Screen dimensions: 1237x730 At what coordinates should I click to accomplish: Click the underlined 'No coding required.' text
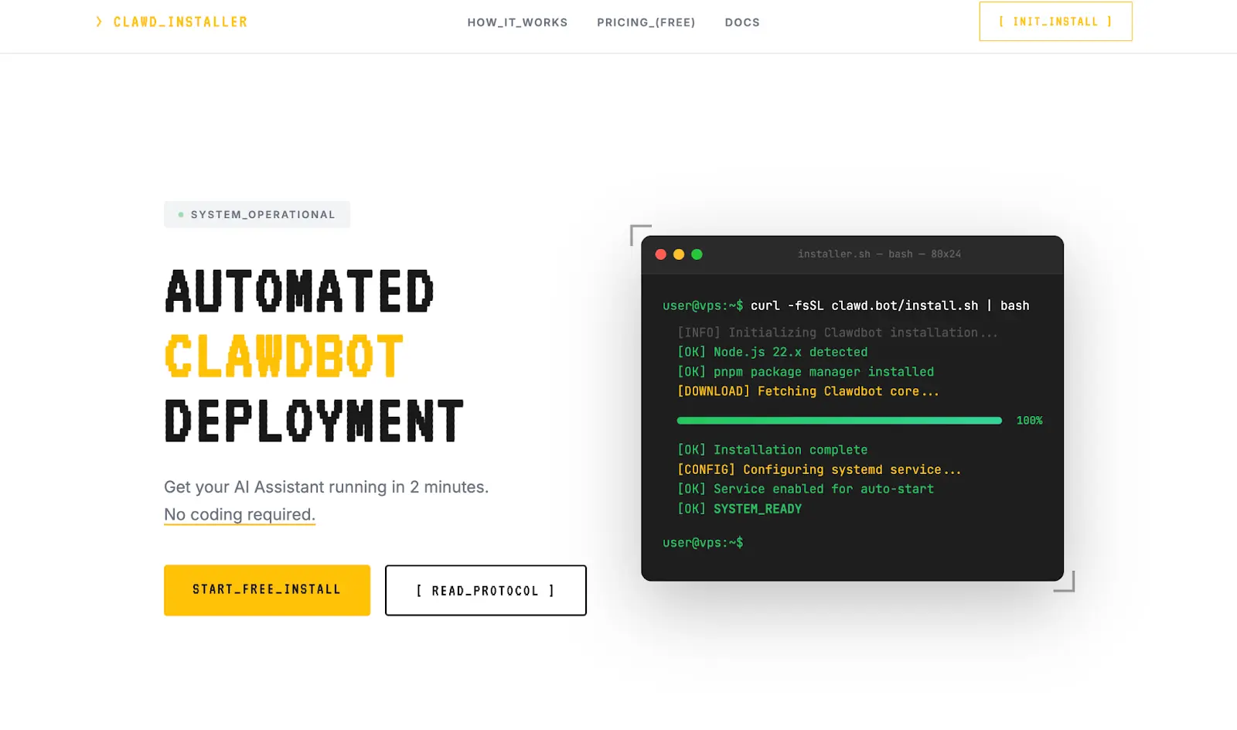pyautogui.click(x=240, y=514)
